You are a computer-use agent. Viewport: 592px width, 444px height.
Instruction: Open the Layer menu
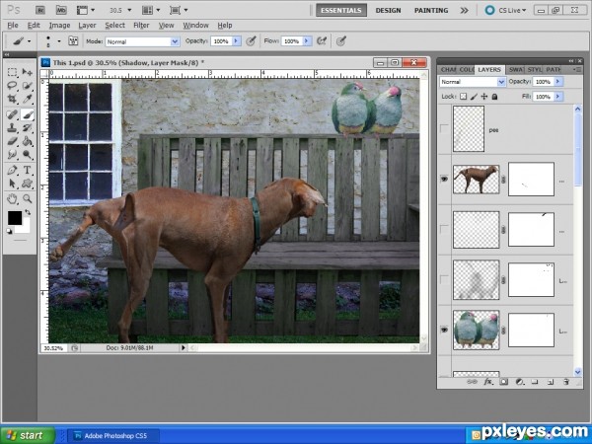[87, 26]
